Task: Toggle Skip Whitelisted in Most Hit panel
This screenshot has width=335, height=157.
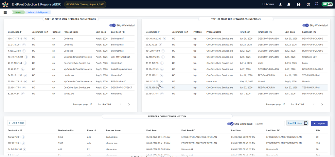Action: tap(305, 25)
